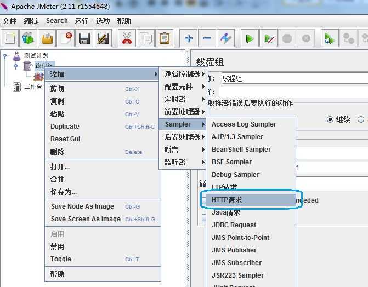
Task: Expand the Sampler submenu
Action: click(x=183, y=124)
